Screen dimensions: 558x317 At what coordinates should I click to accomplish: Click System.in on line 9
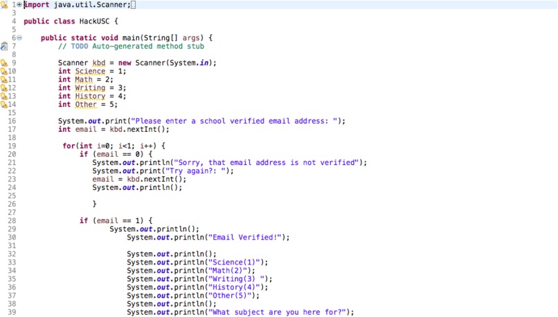coord(189,63)
